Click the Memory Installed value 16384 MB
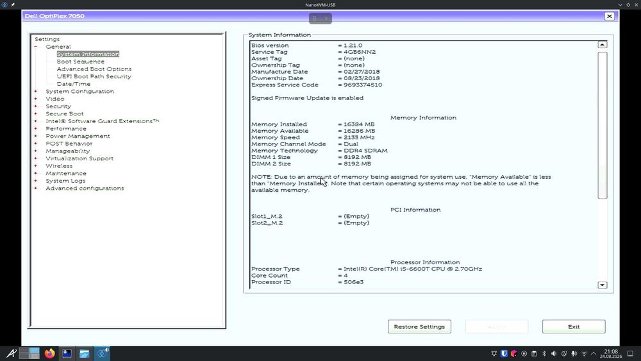Viewport: 641px width, 361px height. [359, 124]
